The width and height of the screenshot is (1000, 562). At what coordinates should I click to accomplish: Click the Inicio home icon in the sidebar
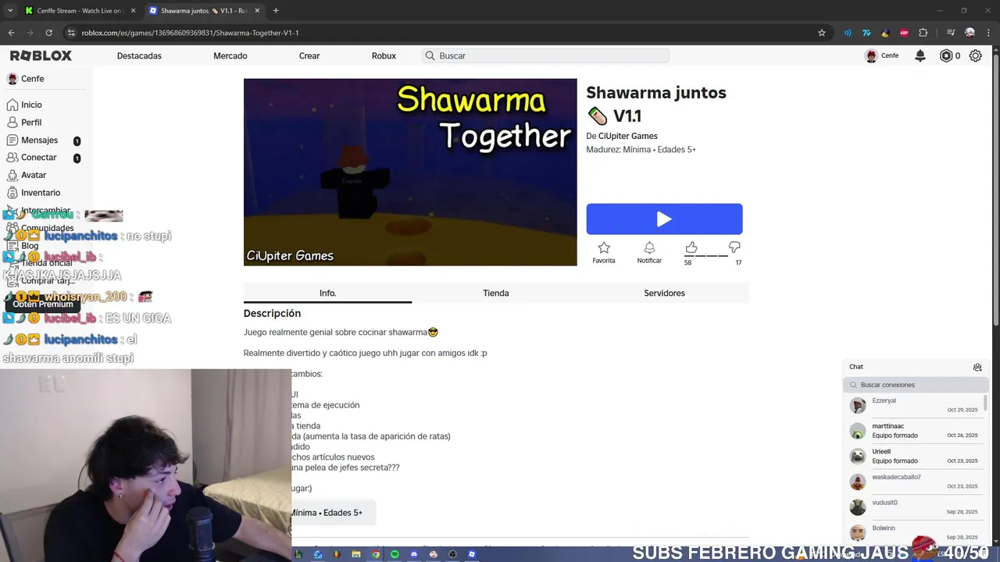(x=12, y=105)
